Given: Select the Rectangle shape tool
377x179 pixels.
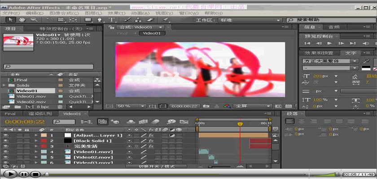Looking at the screenshot, I should (x=88, y=20).
